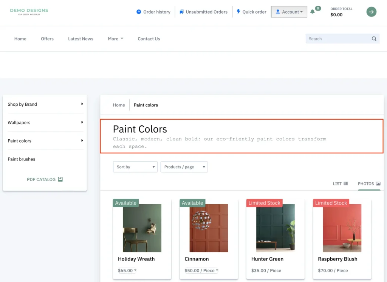Open the Hunter Green product swatch image
This screenshot has width=387, height=282.
(x=276, y=228)
